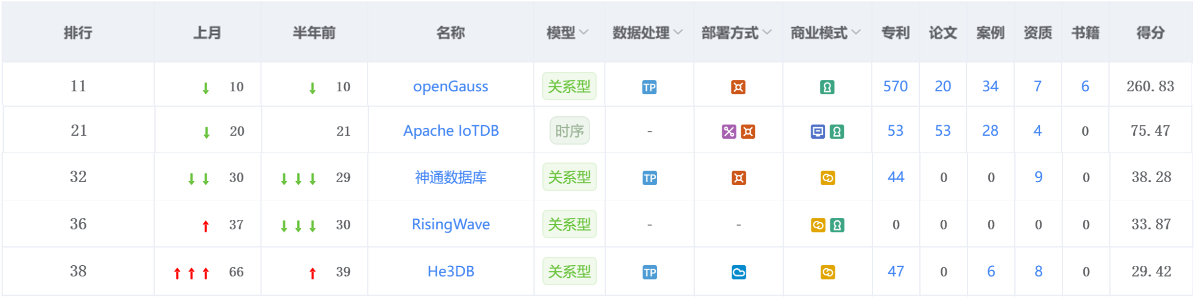Open the 商业模式 column filter

[825, 33]
